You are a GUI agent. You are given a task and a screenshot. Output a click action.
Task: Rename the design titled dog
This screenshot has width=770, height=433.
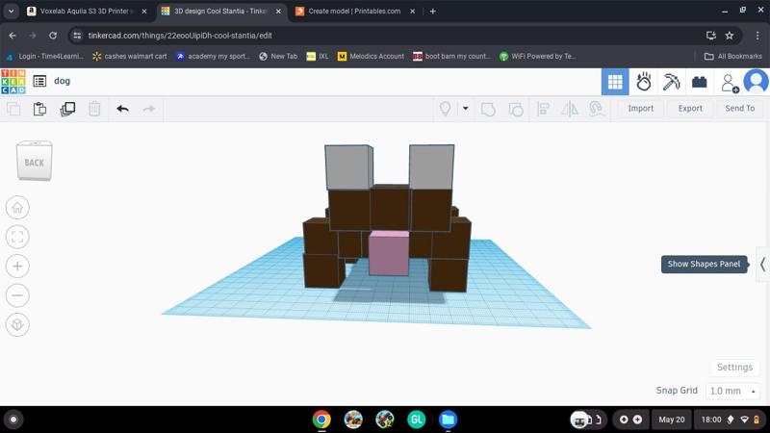pyautogui.click(x=62, y=81)
